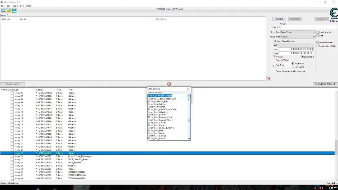Screen dimensions: 338x190
Task: Select the Last Digits radio button
Action: tap(293, 67)
